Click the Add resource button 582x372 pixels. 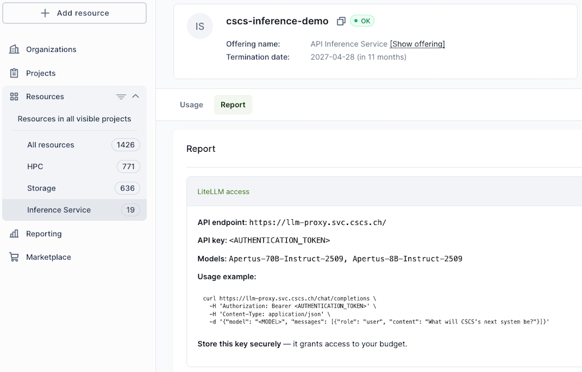tap(75, 13)
